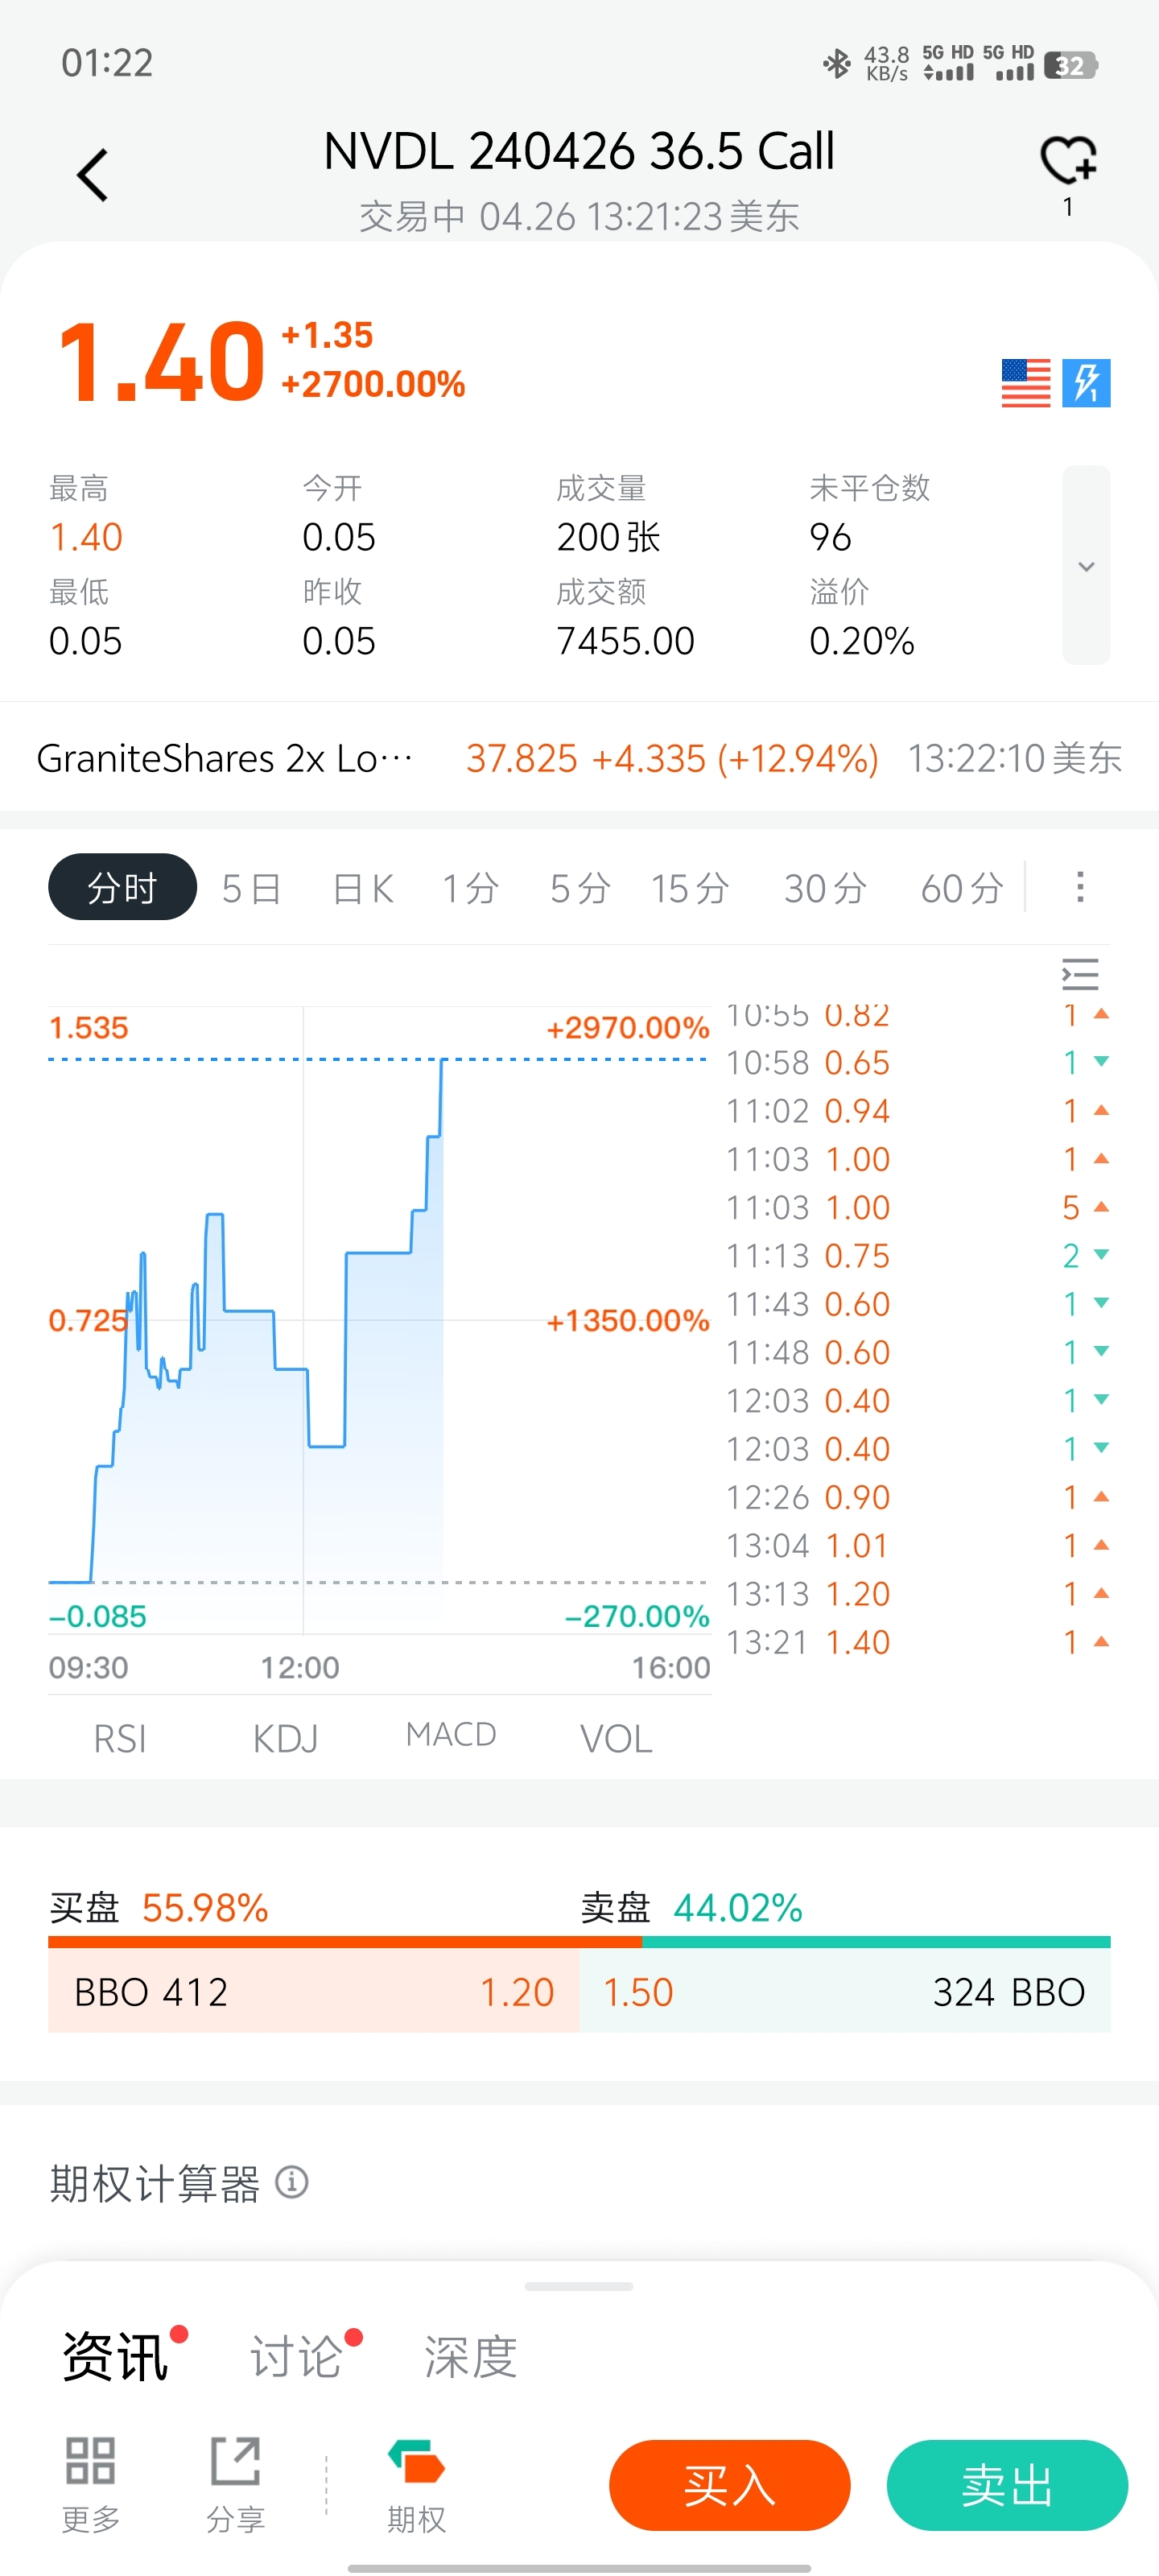Open the GraniteShares underlying stock row
This screenshot has height=2576, width=1159.
579,758
